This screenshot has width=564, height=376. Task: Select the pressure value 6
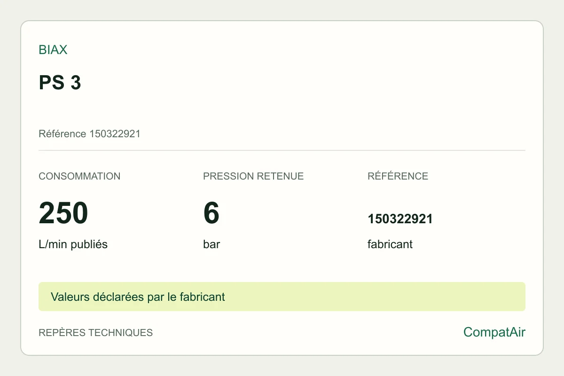[x=211, y=213]
